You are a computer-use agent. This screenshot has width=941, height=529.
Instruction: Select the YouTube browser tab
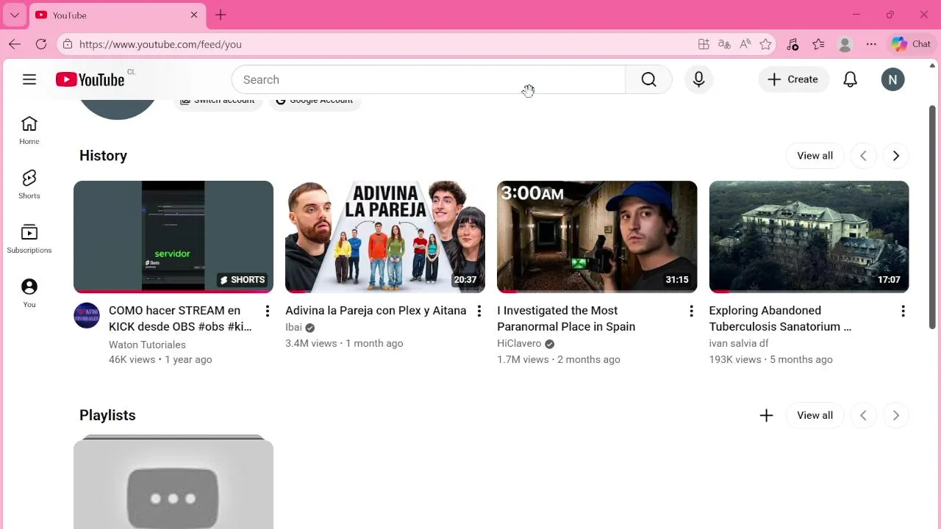click(x=118, y=15)
